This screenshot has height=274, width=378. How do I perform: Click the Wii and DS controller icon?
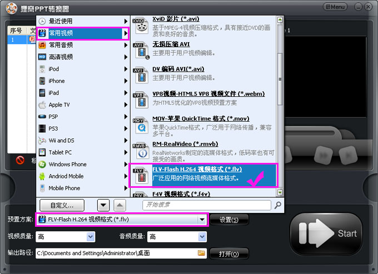click(42, 141)
